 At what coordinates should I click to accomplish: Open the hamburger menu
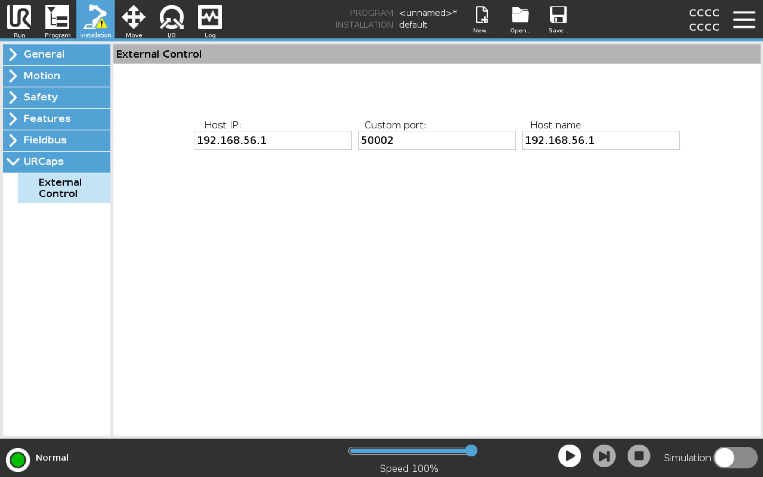[744, 20]
